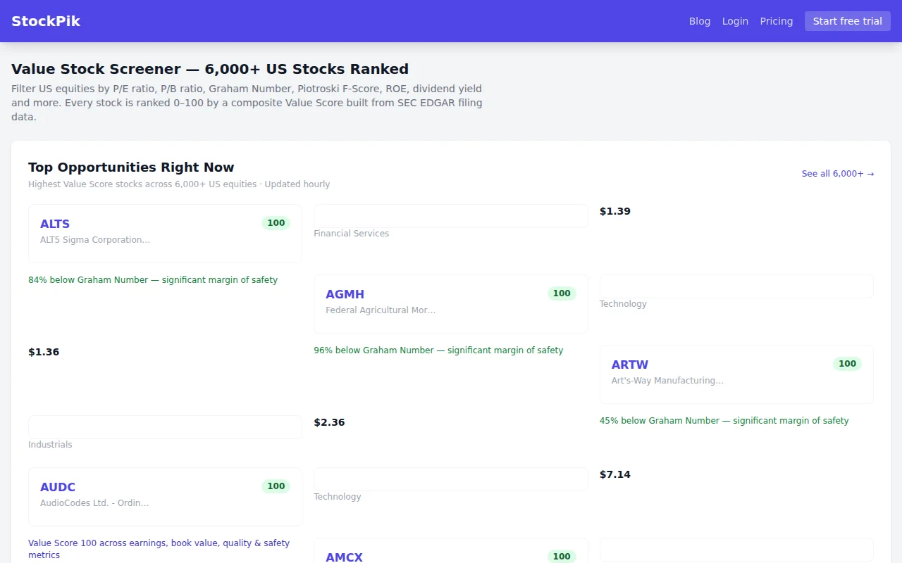This screenshot has width=902, height=563.
Task: Open the AGMH ticker link
Action: tap(345, 294)
